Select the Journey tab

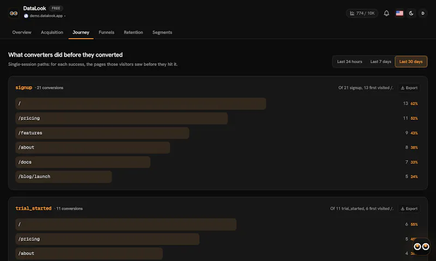(81, 32)
